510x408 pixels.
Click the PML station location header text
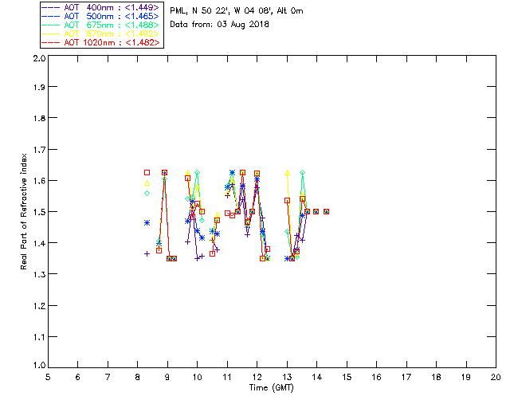point(237,11)
